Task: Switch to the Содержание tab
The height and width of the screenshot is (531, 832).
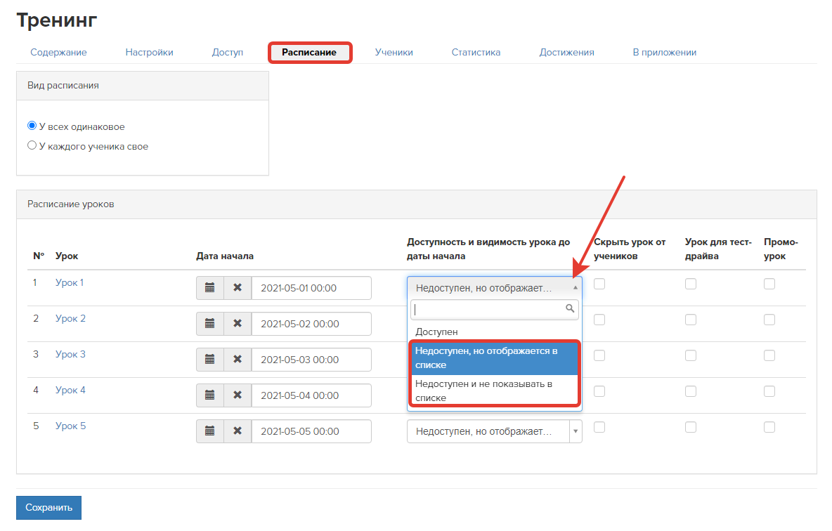Action: [58, 52]
